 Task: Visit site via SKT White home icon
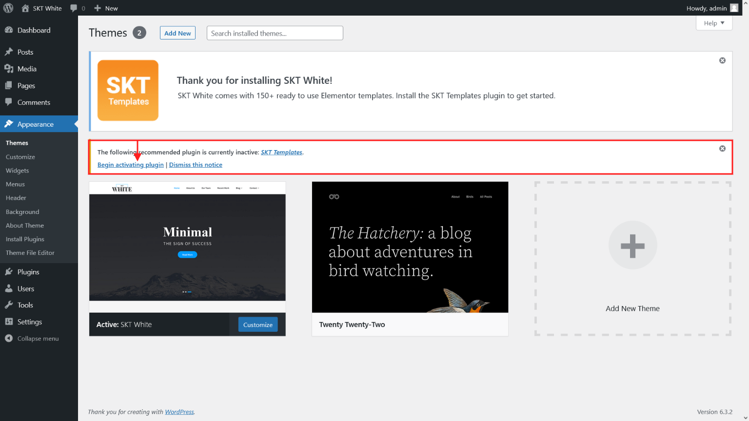coord(25,8)
